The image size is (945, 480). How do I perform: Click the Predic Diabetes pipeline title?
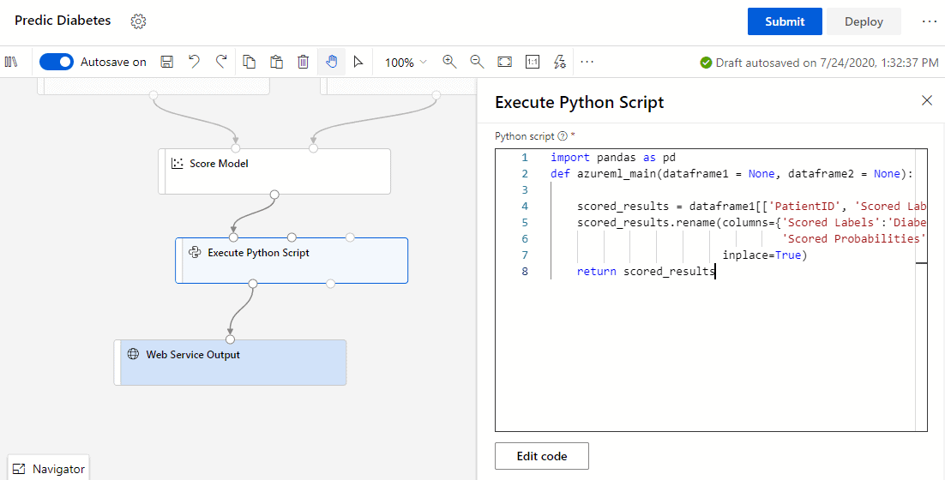(x=63, y=21)
